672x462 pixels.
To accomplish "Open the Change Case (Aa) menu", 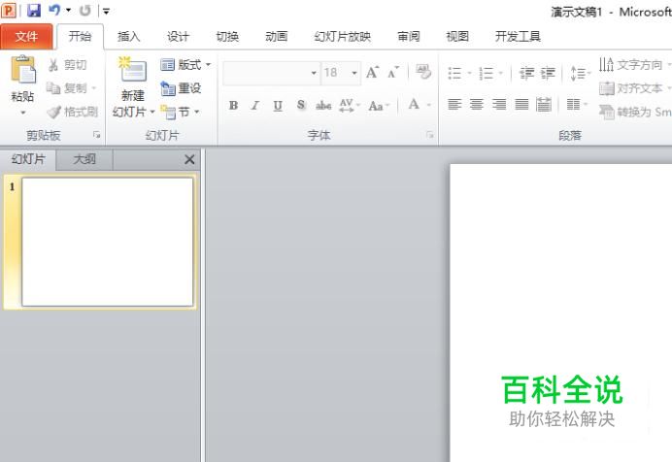I will 379,106.
